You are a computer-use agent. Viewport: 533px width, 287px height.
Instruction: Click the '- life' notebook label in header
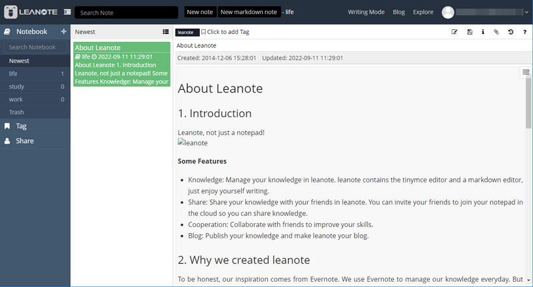pyautogui.click(x=288, y=12)
